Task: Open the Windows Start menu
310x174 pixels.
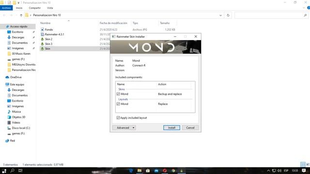Action: coord(4,171)
